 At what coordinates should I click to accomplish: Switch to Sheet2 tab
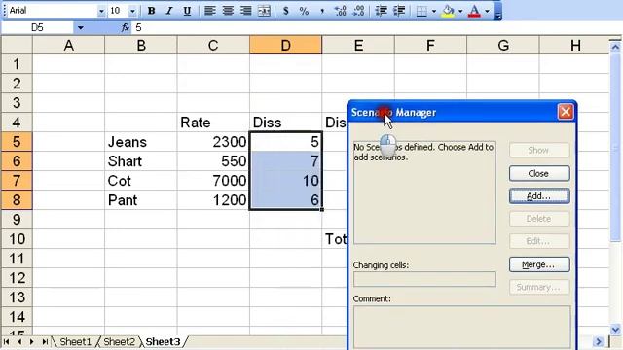tap(119, 341)
